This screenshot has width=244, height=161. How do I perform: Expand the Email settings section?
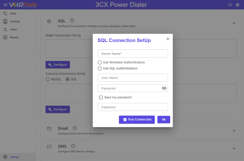tap(234, 131)
